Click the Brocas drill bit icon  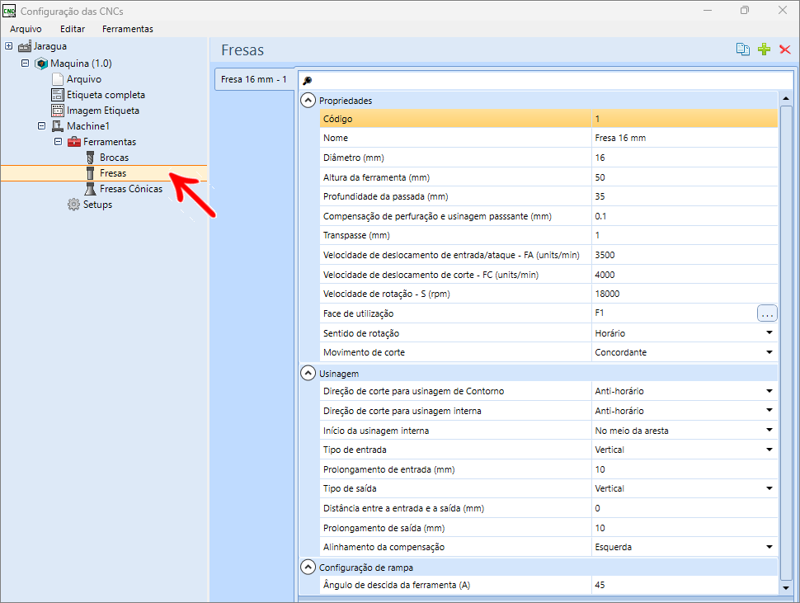point(90,158)
